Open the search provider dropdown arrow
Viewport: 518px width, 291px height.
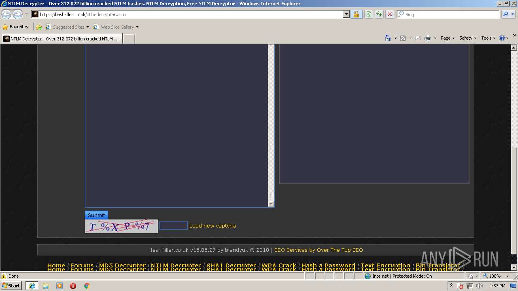[513, 14]
